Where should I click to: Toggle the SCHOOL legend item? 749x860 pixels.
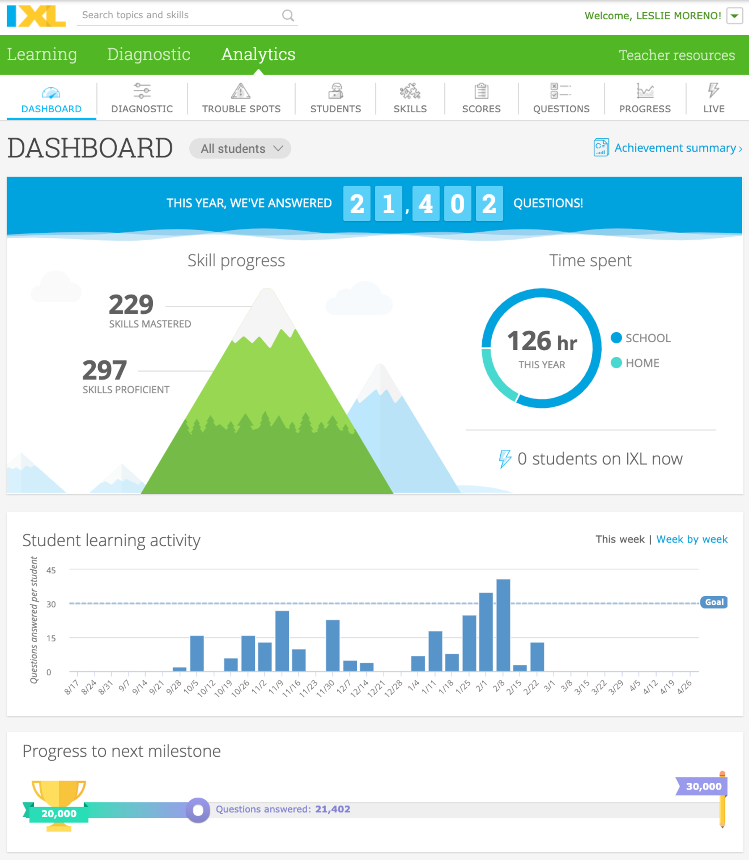[x=642, y=338]
